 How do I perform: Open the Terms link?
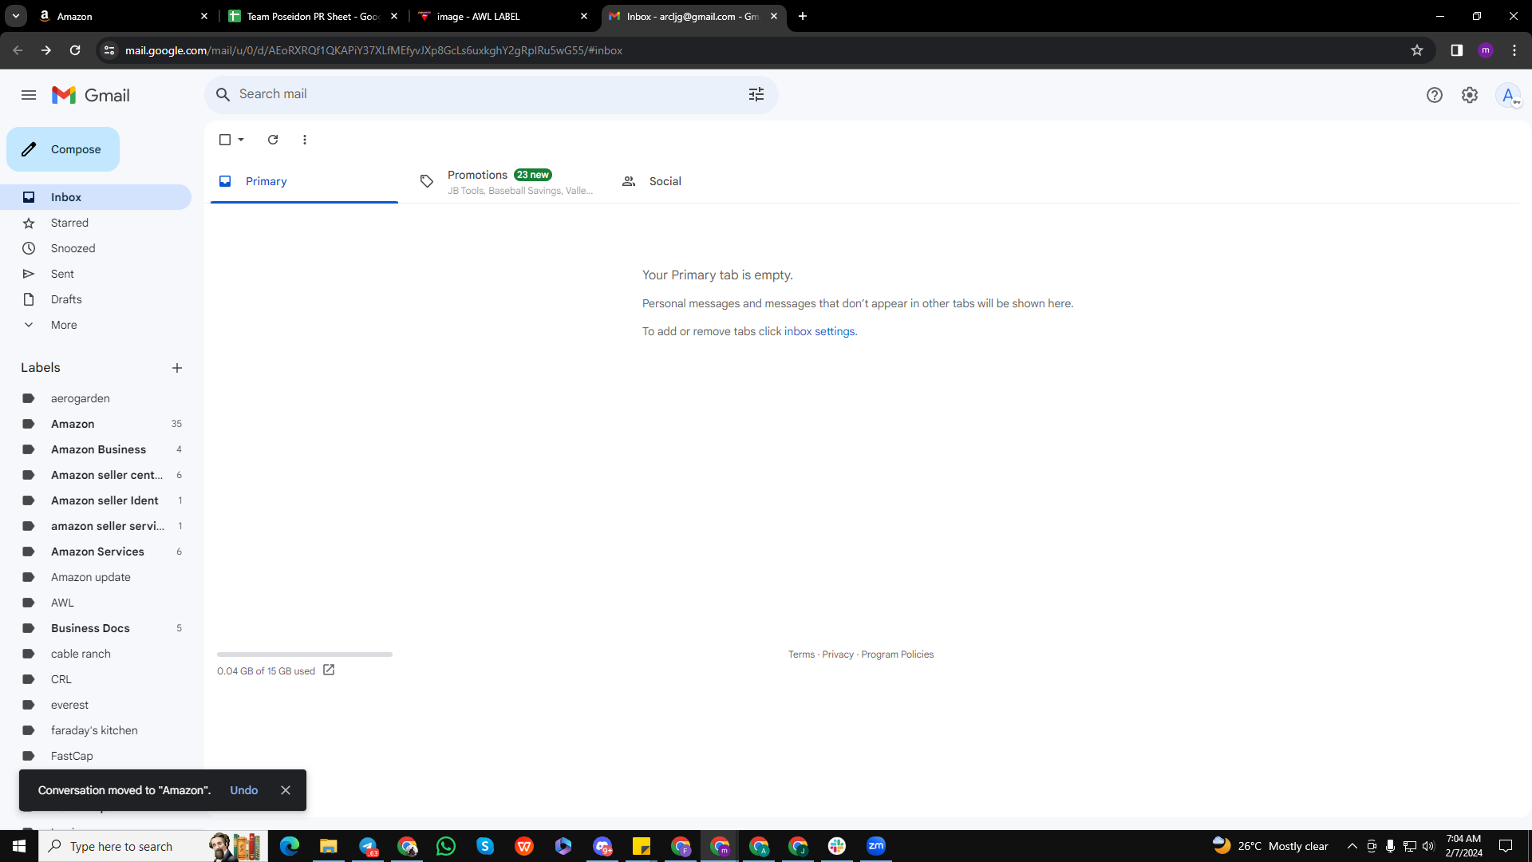click(801, 654)
